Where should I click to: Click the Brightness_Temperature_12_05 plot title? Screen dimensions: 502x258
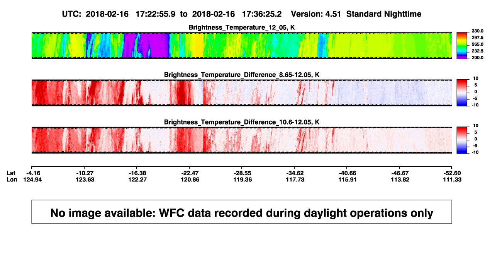[242, 27]
